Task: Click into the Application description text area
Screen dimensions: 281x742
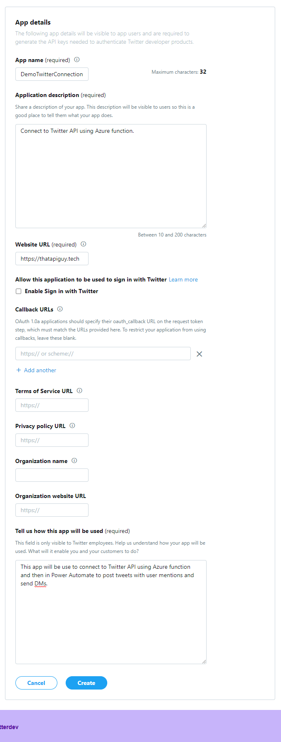Action: (x=111, y=176)
